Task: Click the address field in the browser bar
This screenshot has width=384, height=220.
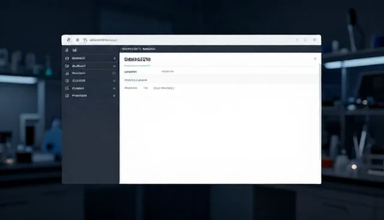Action: (x=103, y=40)
